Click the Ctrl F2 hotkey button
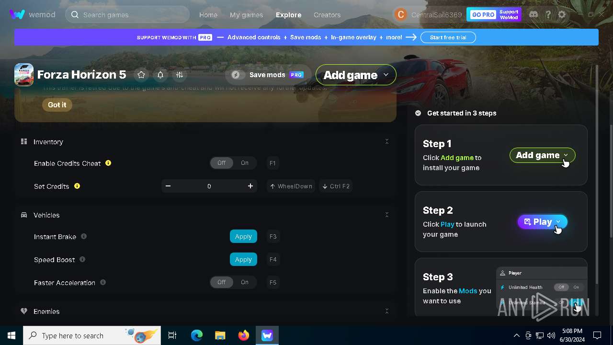The height and width of the screenshot is (345, 613). click(335, 186)
